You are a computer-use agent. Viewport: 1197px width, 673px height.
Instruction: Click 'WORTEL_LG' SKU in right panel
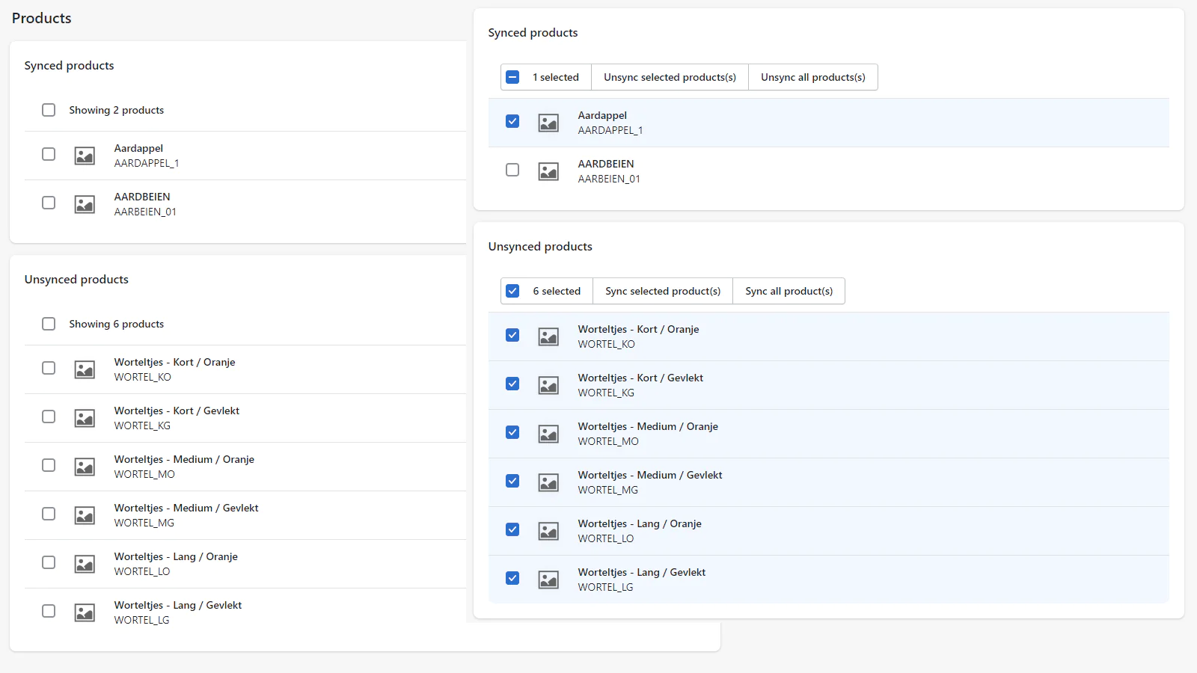(605, 587)
